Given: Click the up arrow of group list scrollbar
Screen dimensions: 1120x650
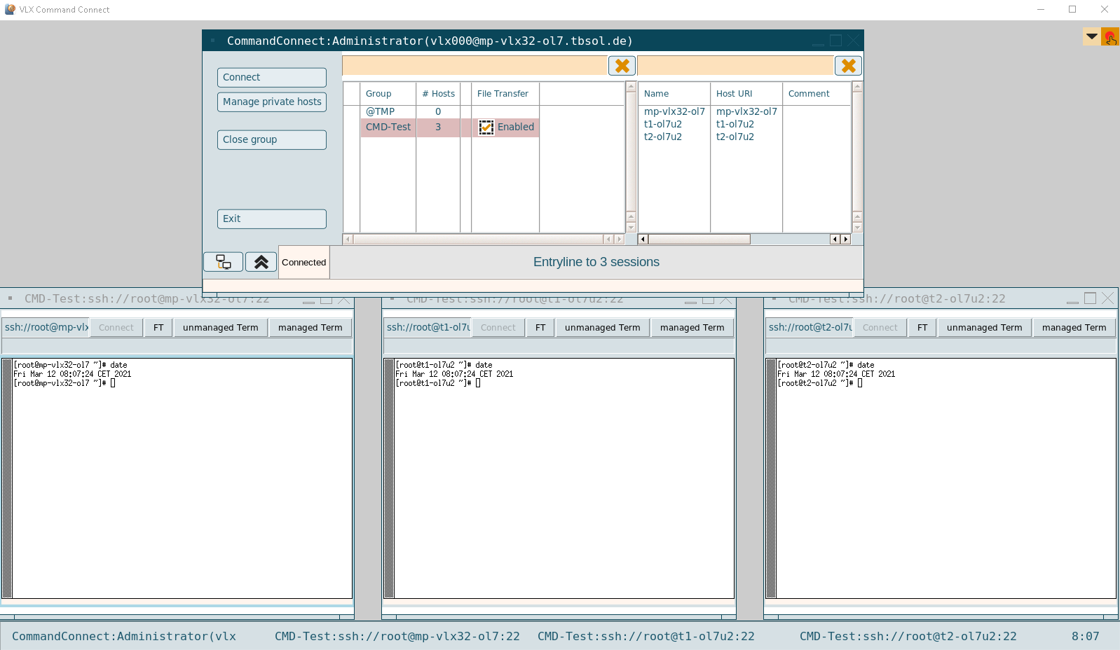Looking at the screenshot, I should click(x=631, y=88).
